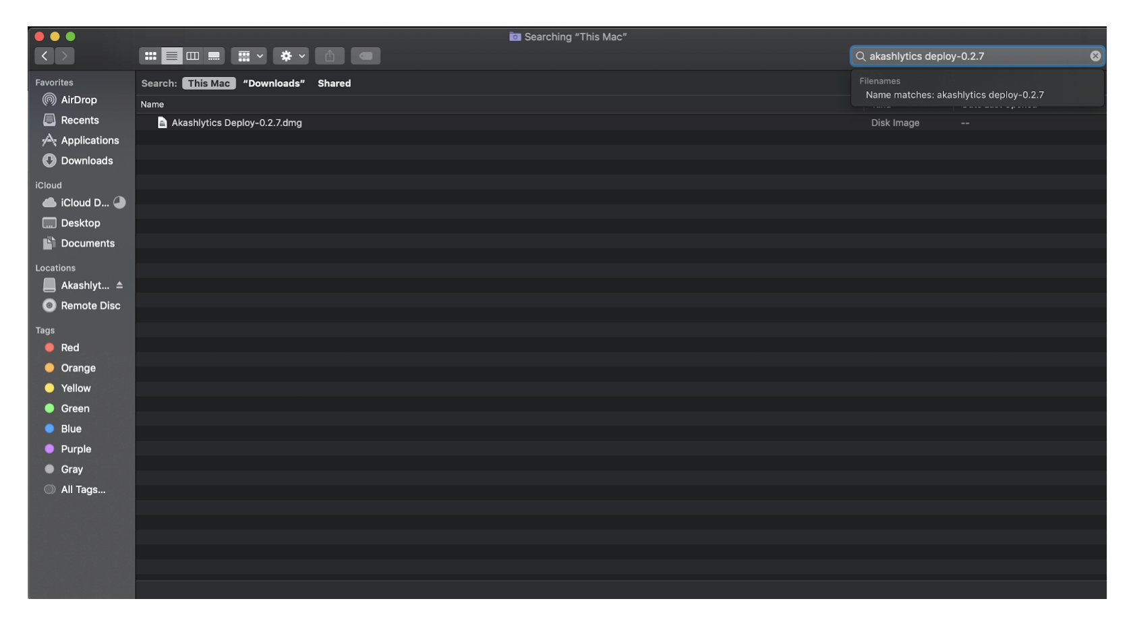1133x626 pixels.
Task: Set search scope to Shared
Action: tap(335, 84)
